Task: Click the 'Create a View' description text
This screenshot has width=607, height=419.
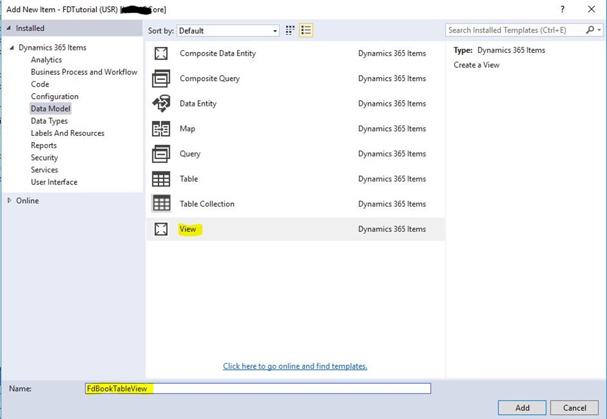Action: click(x=477, y=65)
